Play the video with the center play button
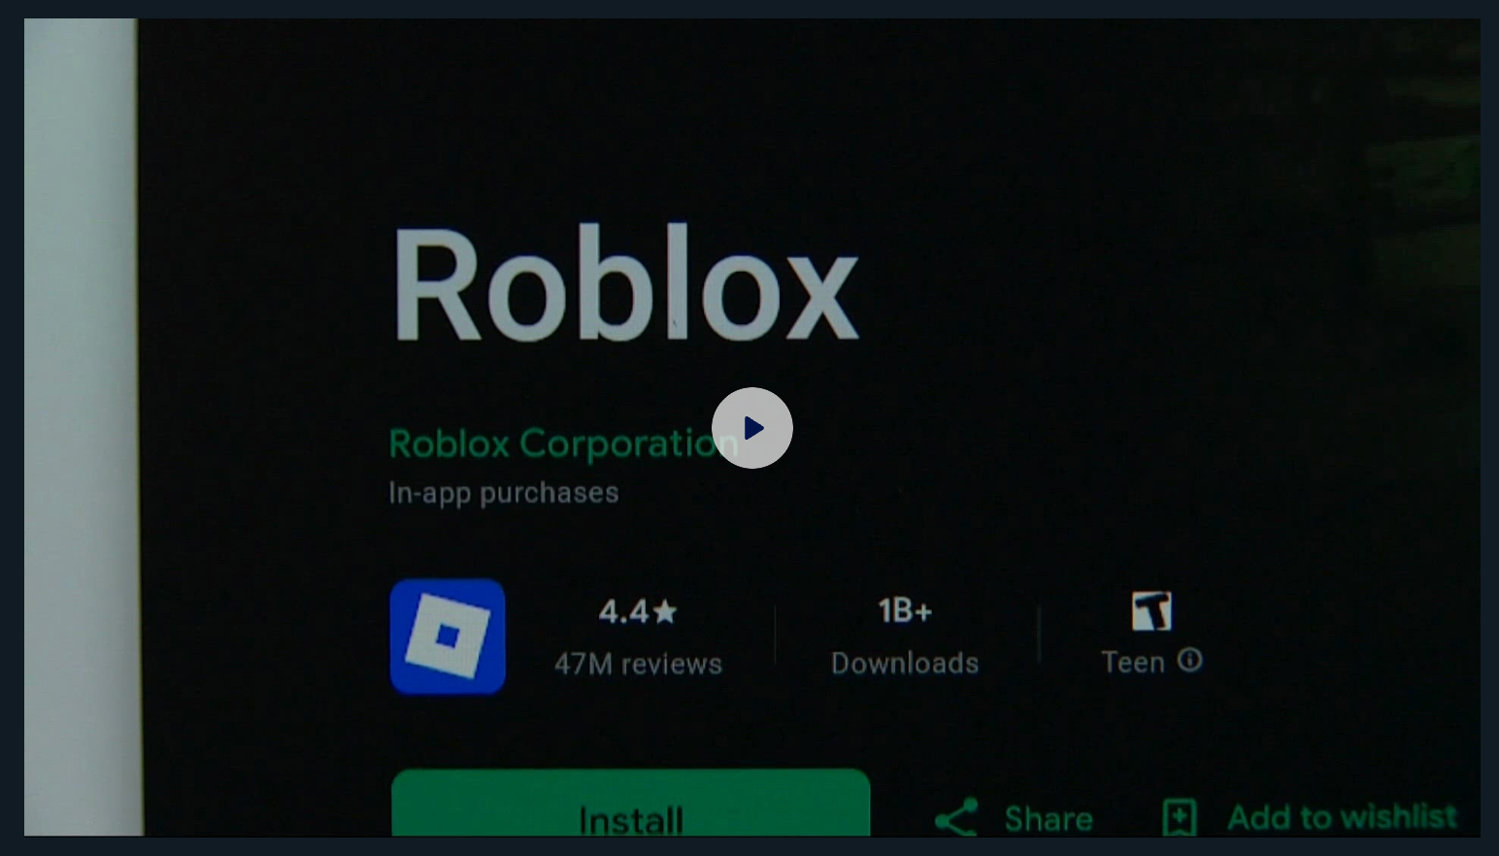Image resolution: width=1499 pixels, height=856 pixels. [752, 428]
